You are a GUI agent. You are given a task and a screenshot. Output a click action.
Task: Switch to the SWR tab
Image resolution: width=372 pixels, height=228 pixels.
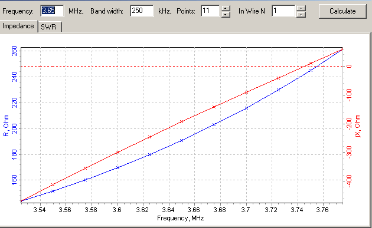pyautogui.click(x=50, y=27)
